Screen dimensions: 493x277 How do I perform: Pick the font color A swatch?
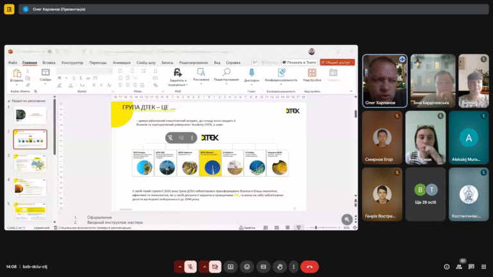click(71, 85)
